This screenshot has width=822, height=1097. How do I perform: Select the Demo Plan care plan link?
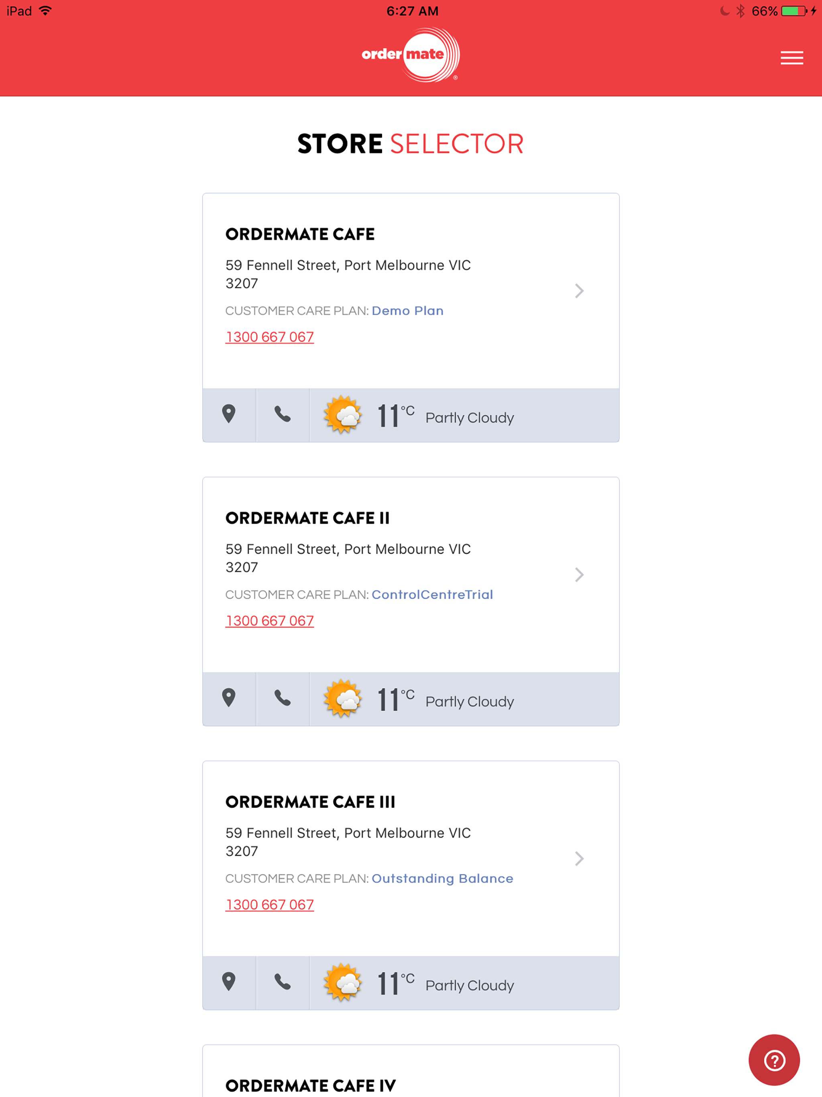pos(407,311)
